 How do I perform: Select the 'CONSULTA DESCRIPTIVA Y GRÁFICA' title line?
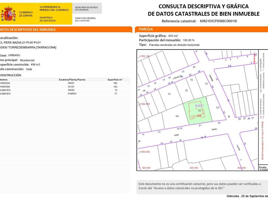coord(203,6)
